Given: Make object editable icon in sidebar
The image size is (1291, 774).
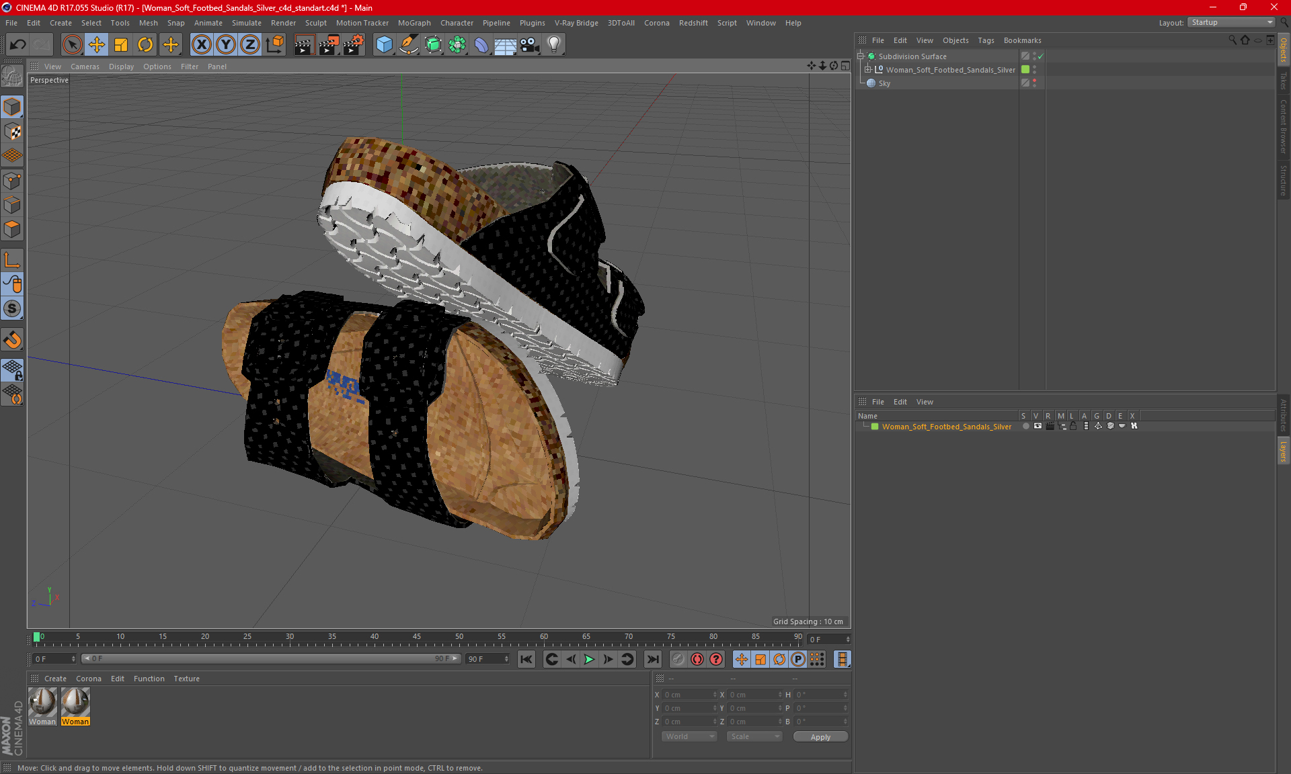Looking at the screenshot, I should 12,77.
